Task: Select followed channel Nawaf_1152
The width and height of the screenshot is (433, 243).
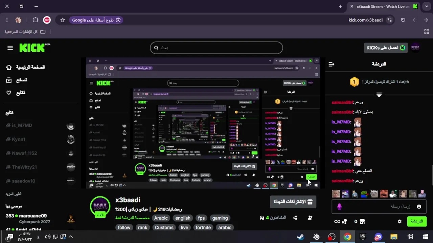Action: [41, 153]
